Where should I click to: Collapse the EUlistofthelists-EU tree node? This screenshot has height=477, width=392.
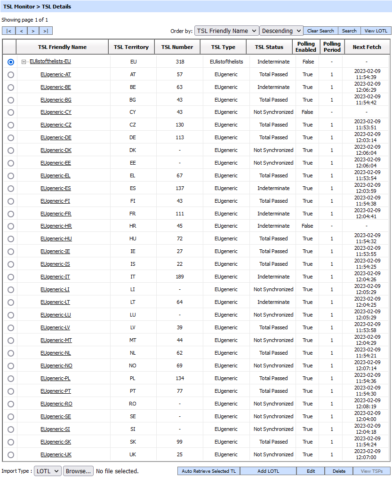pyautogui.click(x=24, y=62)
